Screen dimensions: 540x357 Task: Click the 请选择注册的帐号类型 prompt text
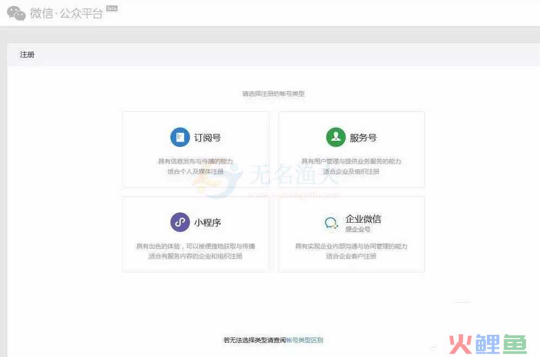273,94
